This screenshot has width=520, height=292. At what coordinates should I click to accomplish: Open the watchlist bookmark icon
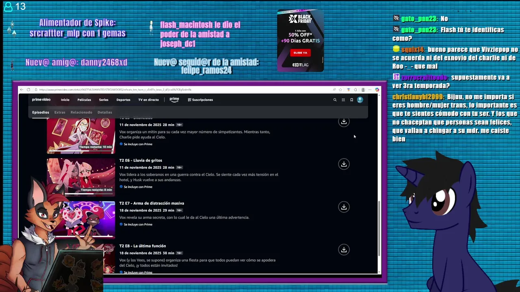pos(351,100)
